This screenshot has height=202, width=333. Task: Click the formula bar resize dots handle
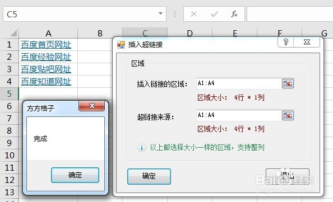tap(175, 14)
